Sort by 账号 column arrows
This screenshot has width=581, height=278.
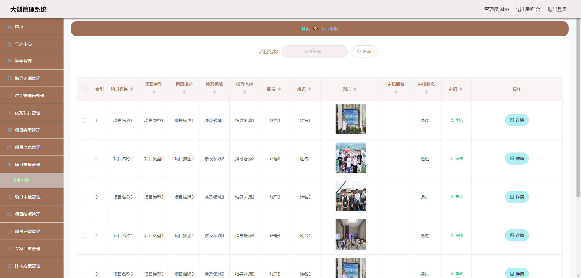[279, 89]
